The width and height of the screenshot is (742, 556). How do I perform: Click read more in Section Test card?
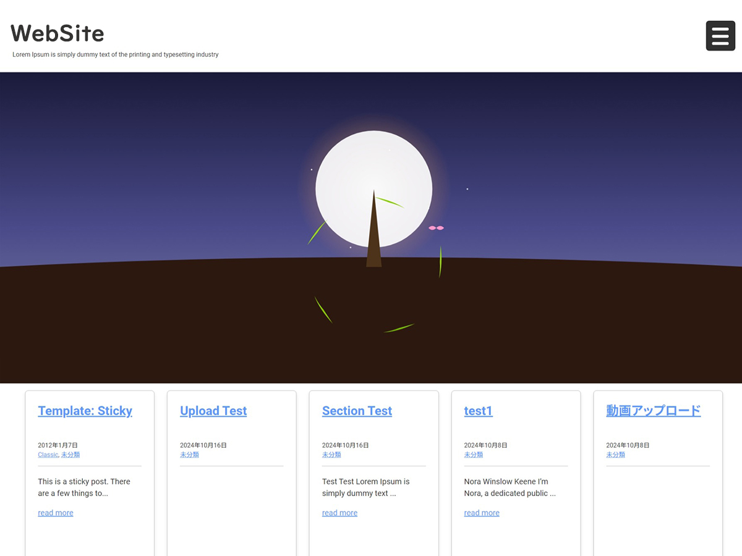pos(339,513)
